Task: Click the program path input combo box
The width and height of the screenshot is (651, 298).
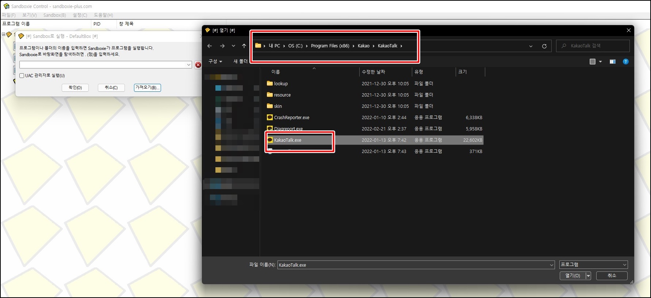Action: coord(106,64)
